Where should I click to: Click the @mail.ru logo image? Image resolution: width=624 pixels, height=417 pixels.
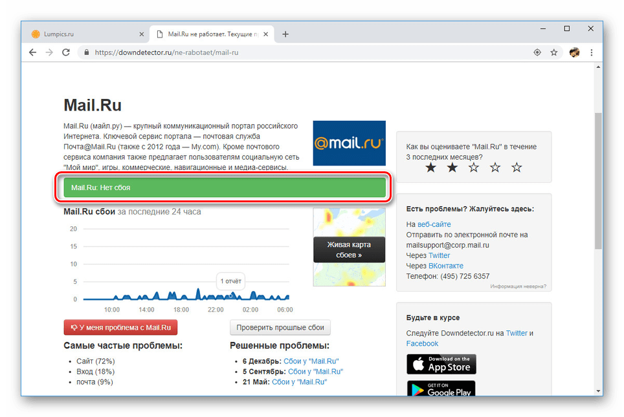coord(350,143)
